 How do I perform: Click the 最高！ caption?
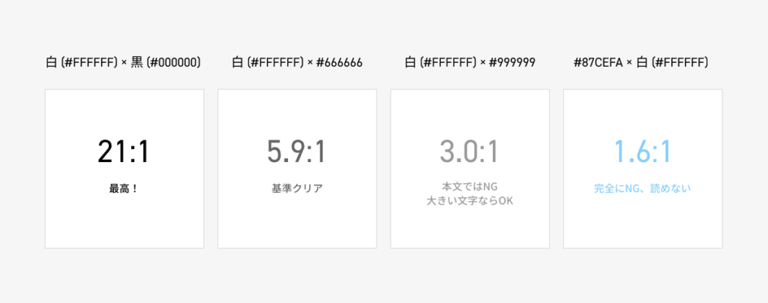pyautogui.click(x=124, y=189)
